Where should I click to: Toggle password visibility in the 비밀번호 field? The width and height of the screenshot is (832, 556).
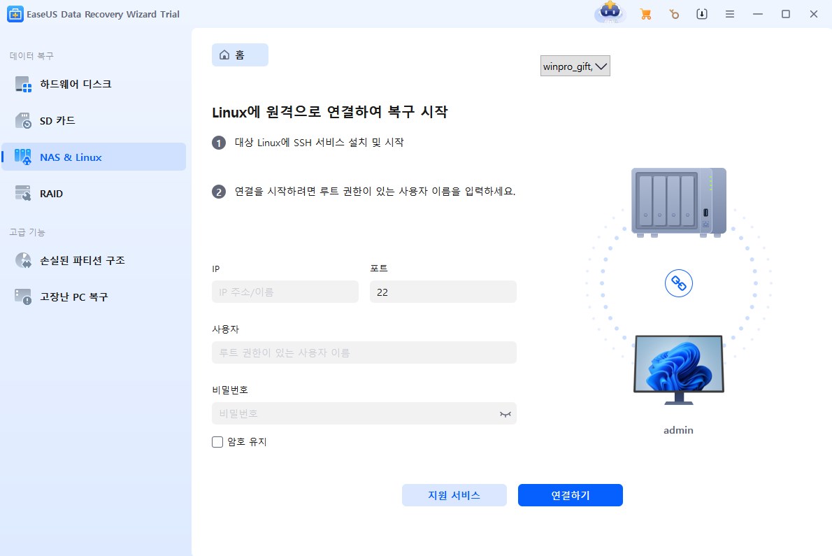click(505, 413)
